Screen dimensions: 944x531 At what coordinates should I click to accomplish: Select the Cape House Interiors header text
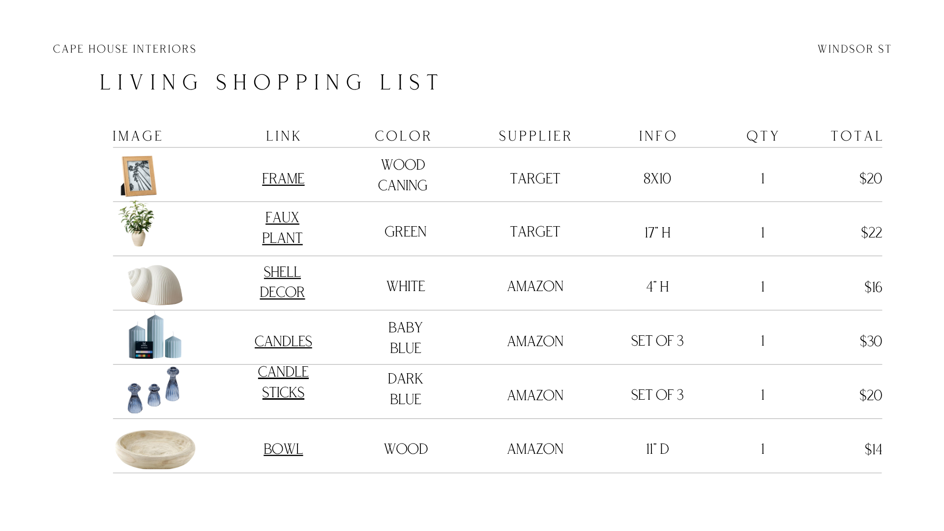[x=124, y=49]
